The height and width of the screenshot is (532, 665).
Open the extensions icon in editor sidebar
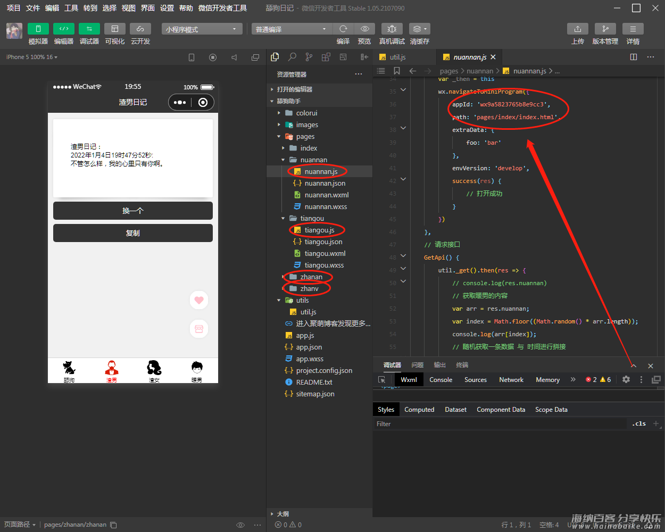(326, 57)
